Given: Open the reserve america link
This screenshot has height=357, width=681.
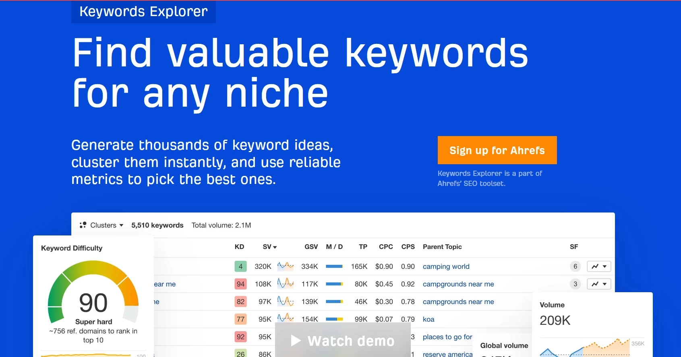Looking at the screenshot, I should pos(447,354).
